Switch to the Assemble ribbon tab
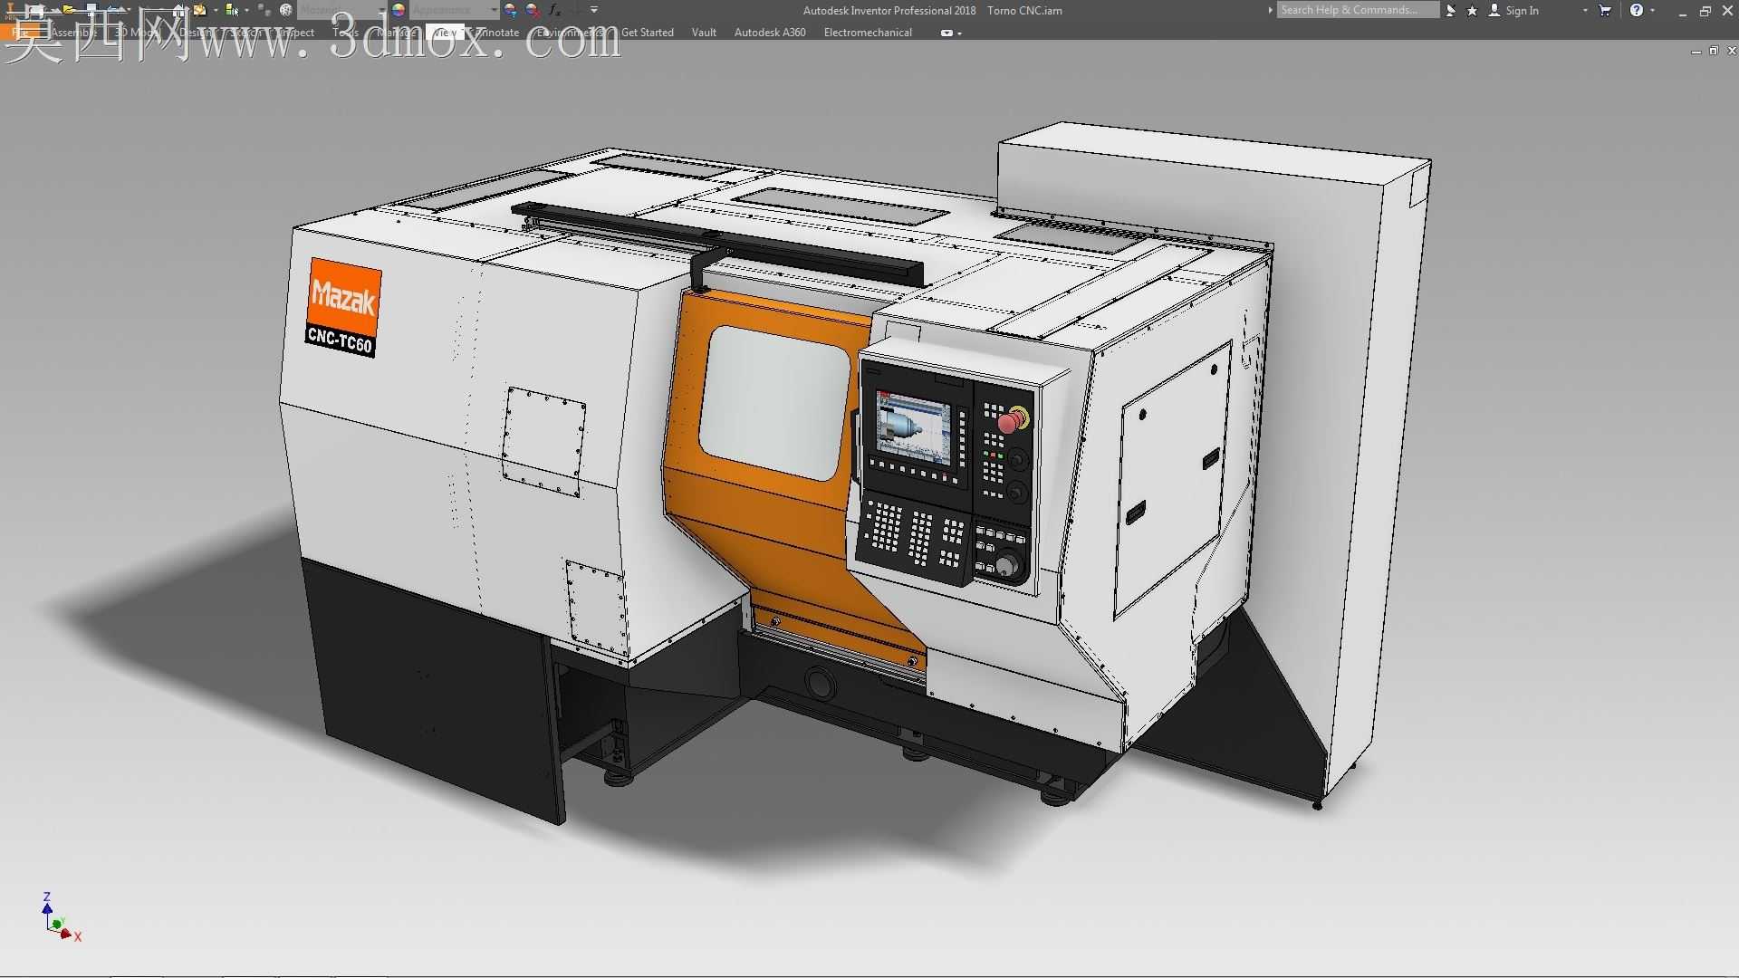This screenshot has height=978, width=1739. click(x=73, y=33)
